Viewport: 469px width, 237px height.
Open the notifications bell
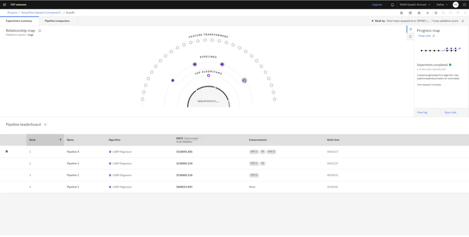coord(392,5)
